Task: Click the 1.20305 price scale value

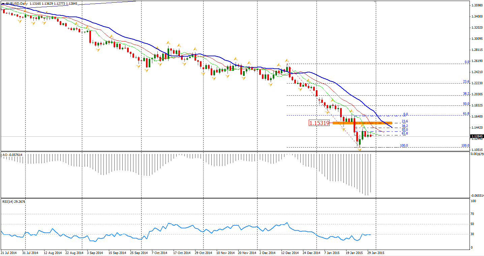Action: (x=477, y=94)
